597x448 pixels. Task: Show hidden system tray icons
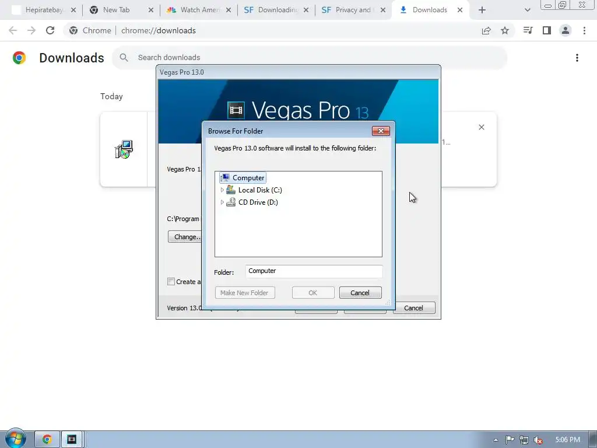(496, 440)
